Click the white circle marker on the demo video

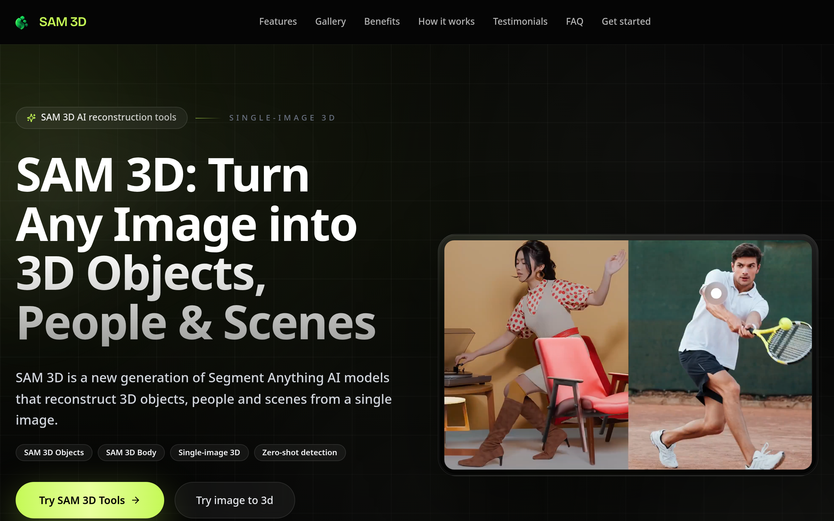click(x=716, y=293)
